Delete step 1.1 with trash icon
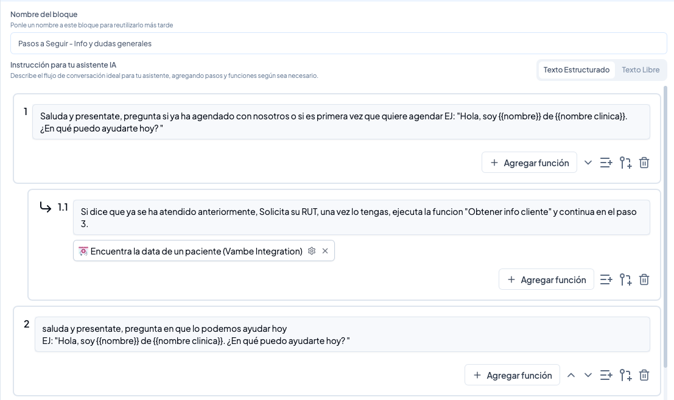The height and width of the screenshot is (400, 674). 644,279
